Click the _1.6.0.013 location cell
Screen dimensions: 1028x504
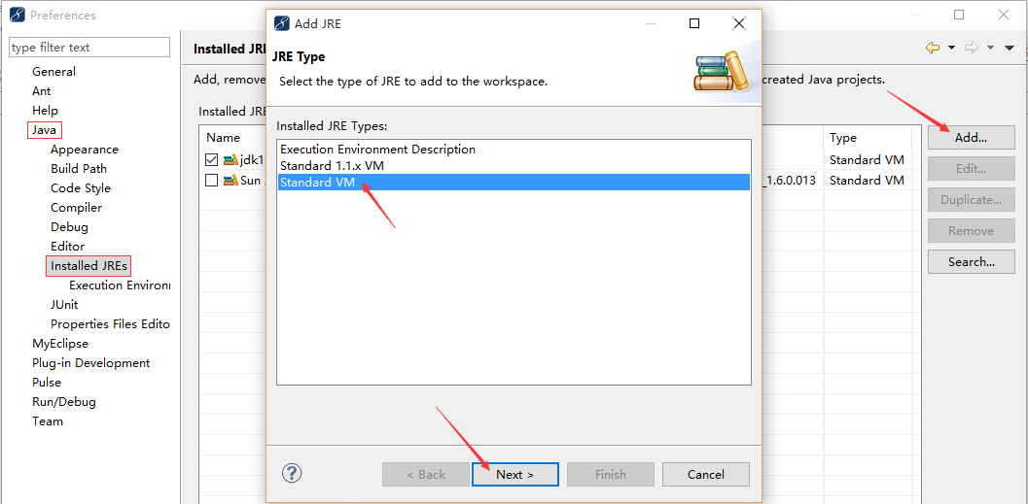(x=790, y=180)
